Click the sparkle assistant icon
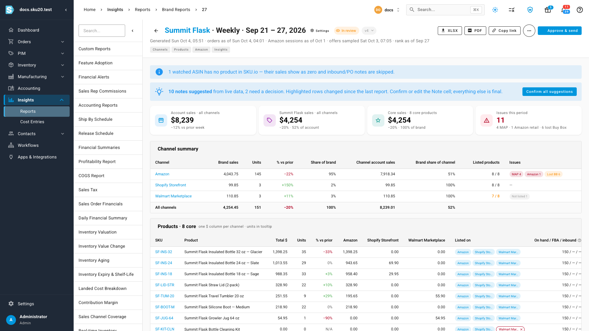Screen dimensions: 589x331 [x=495, y=10]
